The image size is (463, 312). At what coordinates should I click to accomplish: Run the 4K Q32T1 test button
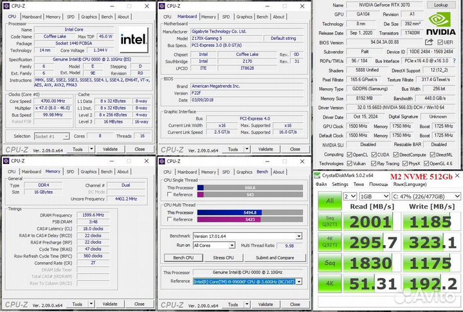click(x=329, y=242)
